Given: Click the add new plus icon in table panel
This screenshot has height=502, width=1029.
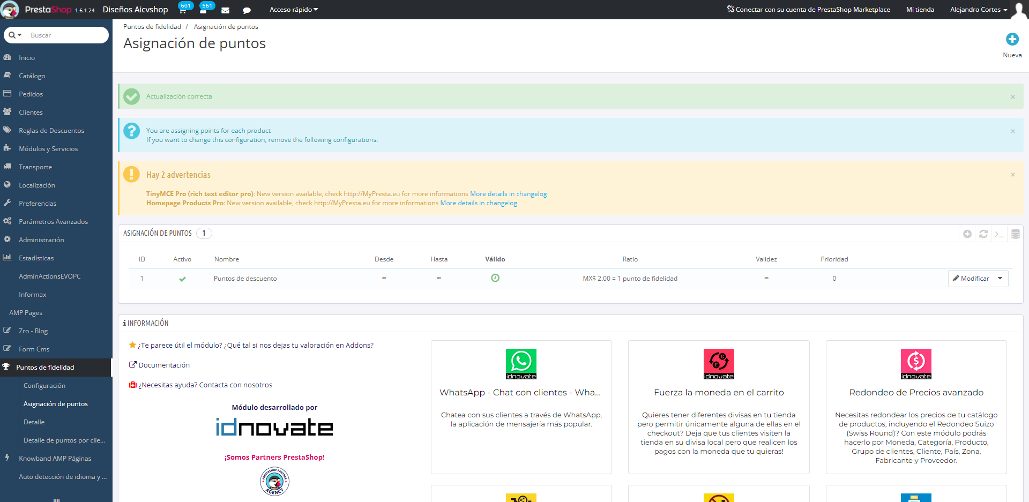Looking at the screenshot, I should tap(967, 234).
